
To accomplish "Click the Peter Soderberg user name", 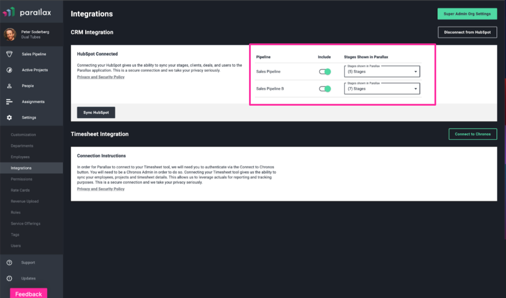I will (x=35, y=32).
